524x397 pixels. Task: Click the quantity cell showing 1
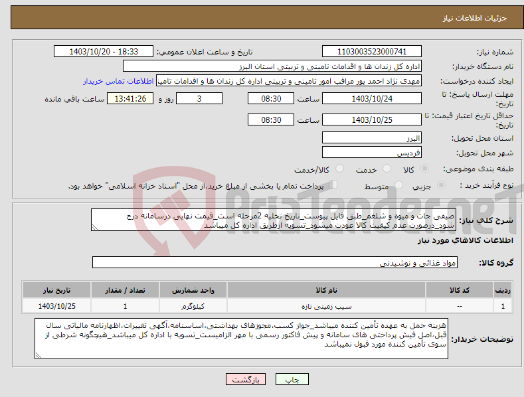(125, 306)
